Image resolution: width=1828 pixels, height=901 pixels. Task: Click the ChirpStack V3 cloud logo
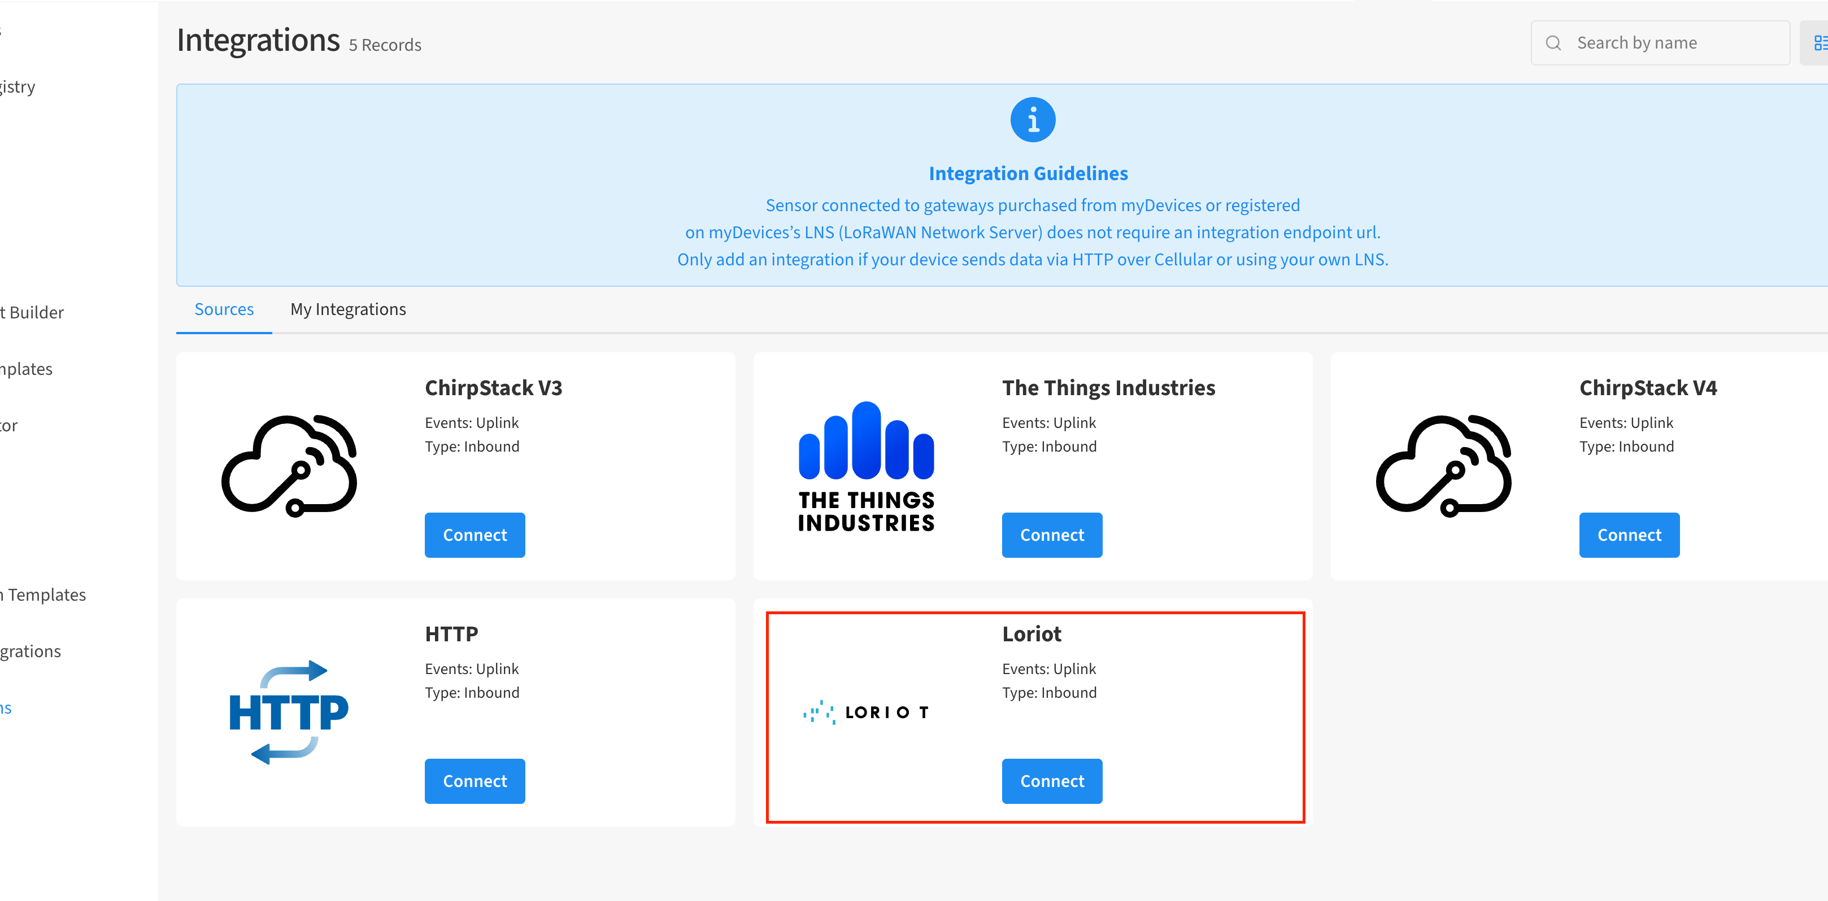(x=290, y=466)
